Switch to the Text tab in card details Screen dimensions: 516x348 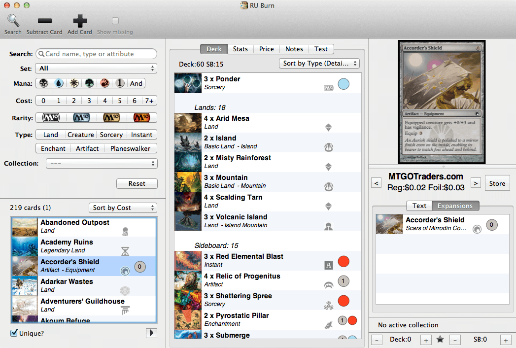(419, 206)
